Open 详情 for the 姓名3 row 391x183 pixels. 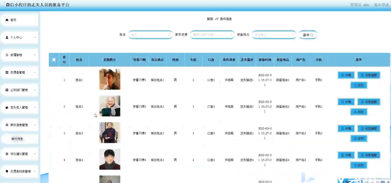346,128
